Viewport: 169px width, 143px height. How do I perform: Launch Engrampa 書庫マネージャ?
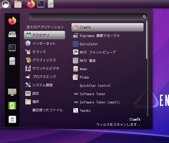click(x=107, y=36)
